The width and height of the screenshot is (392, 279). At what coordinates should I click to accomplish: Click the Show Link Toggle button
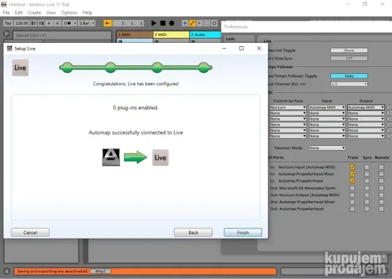click(349, 50)
